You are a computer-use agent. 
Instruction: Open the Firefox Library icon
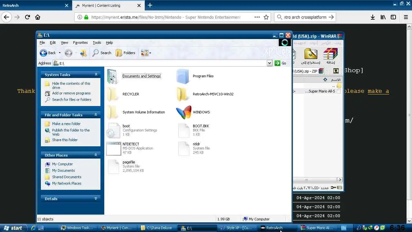(383, 17)
